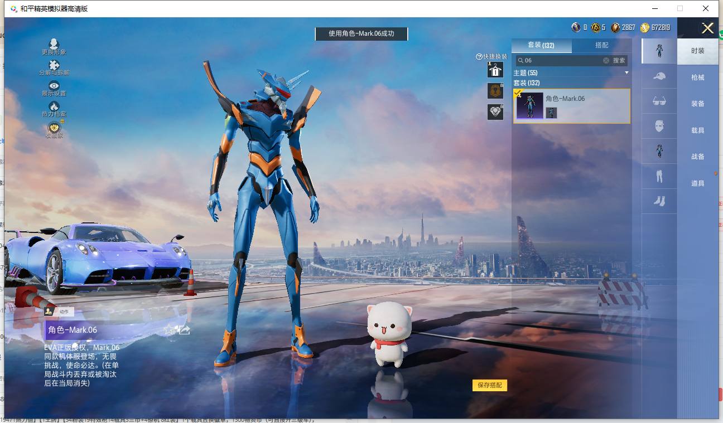Select the 角色-Mark.06 outfit thumbnail
The width and height of the screenshot is (723, 423).
click(x=529, y=106)
